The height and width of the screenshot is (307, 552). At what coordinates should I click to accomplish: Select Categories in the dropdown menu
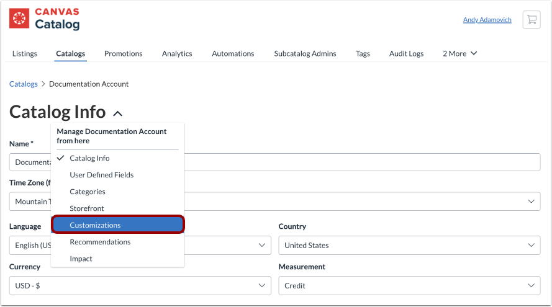[x=88, y=192]
